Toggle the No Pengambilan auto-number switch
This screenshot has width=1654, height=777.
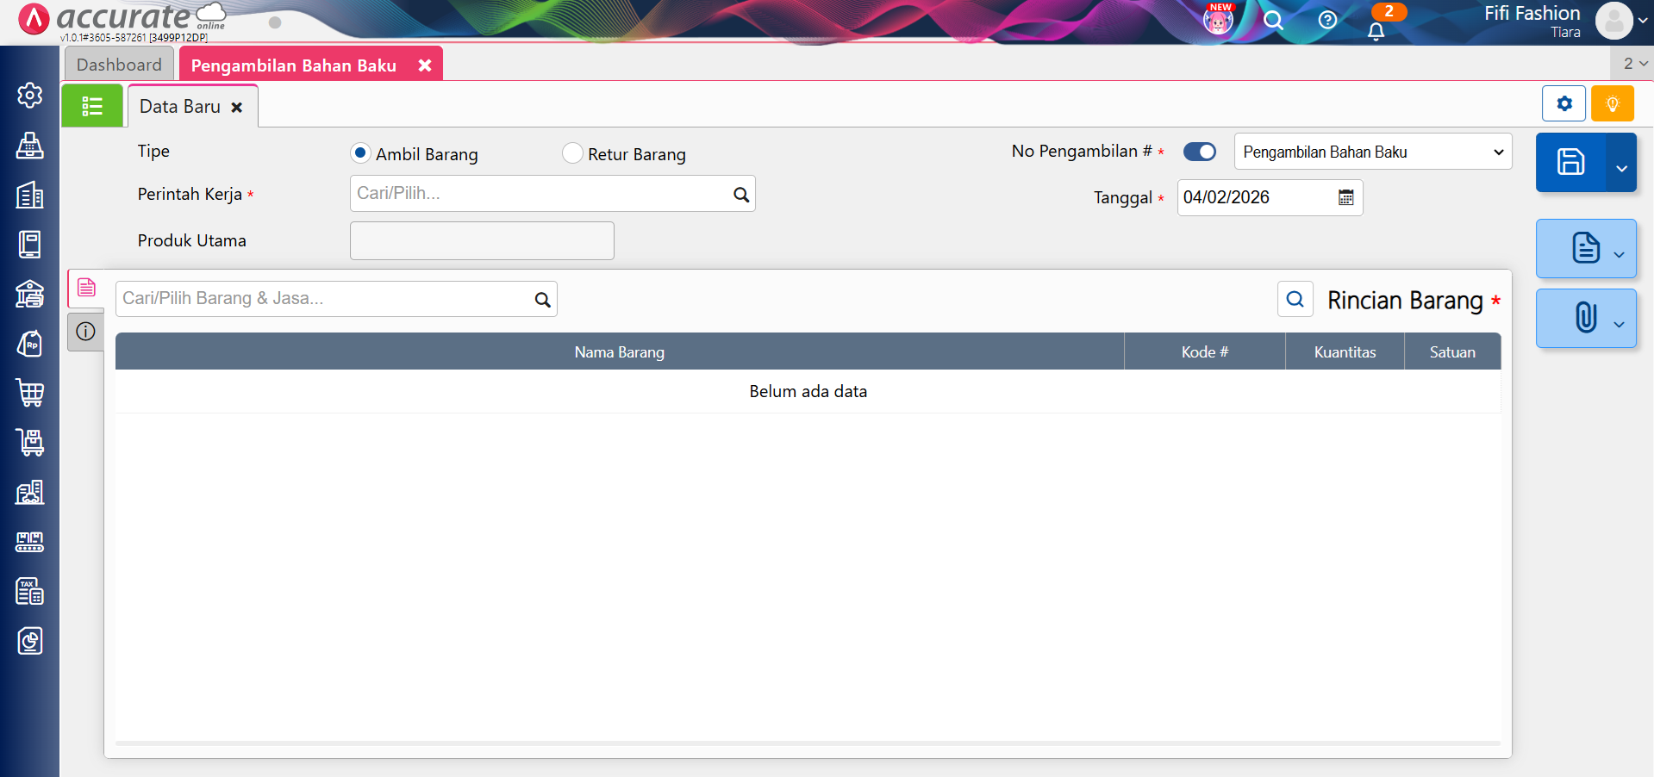1199,152
